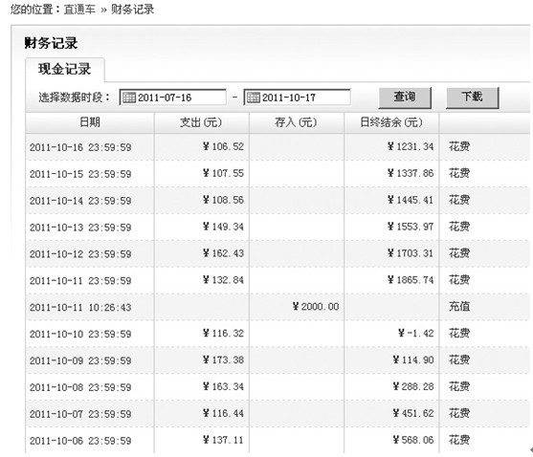Click the 日终结余(元) column header
The image size is (533, 457).
(x=391, y=122)
